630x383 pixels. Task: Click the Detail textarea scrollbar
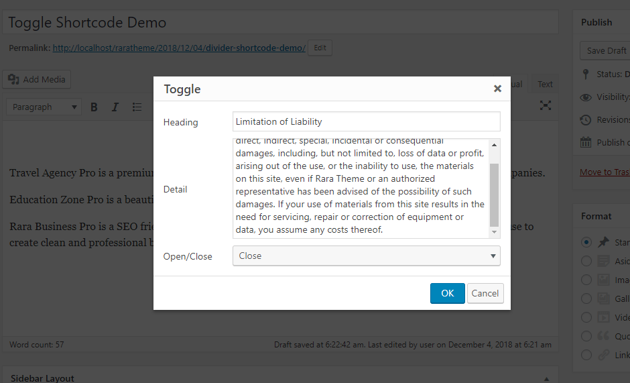coord(495,195)
